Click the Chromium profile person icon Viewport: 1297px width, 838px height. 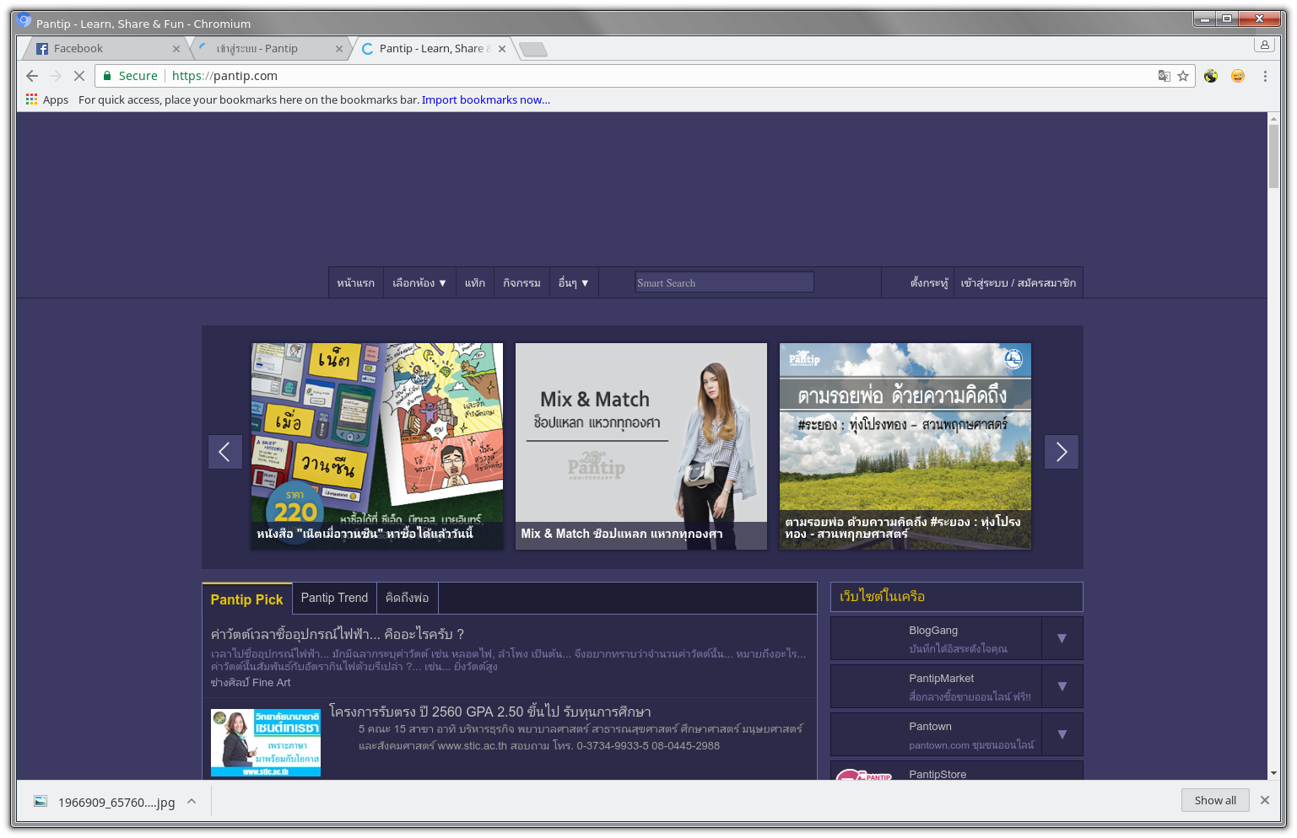pos(1264,45)
